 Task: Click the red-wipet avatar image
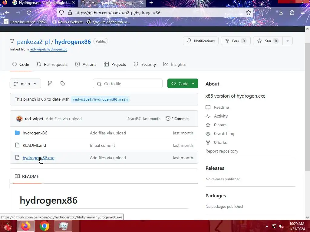click(x=19, y=118)
